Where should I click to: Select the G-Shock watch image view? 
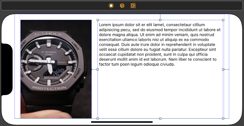point(56,69)
